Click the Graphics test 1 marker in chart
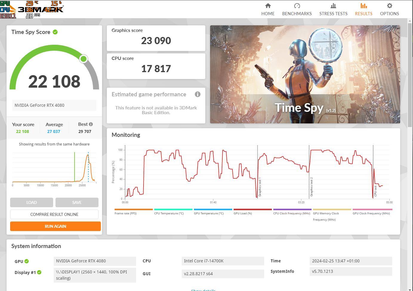This screenshot has width=413, height=291. (x=260, y=188)
